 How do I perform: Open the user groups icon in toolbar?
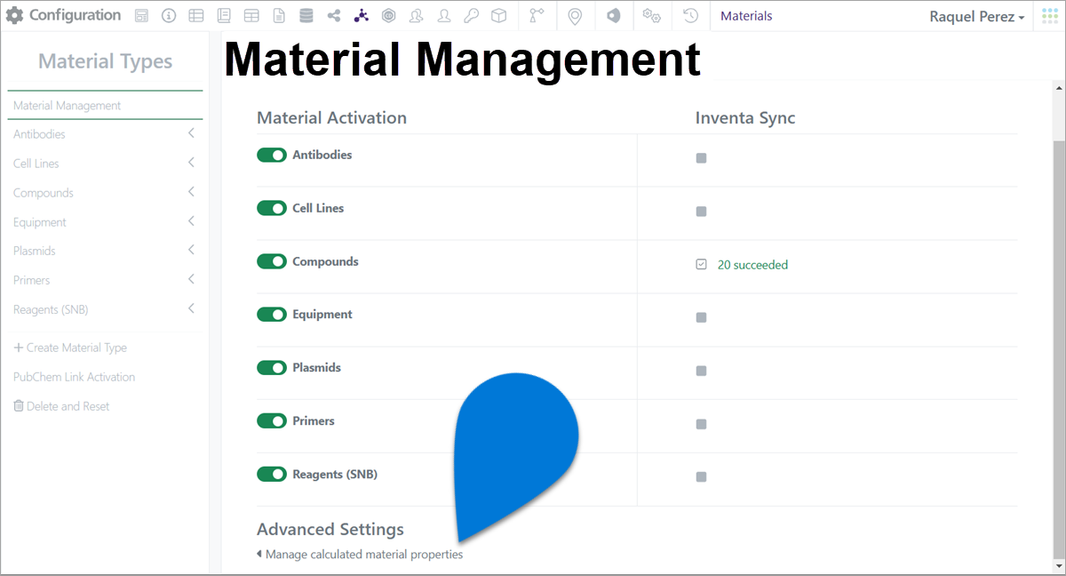pos(416,16)
